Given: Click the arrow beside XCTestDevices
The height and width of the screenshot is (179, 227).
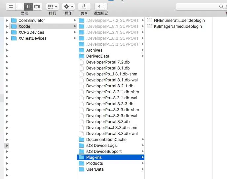Looking at the screenshot, I should pyautogui.click(x=75, y=38).
